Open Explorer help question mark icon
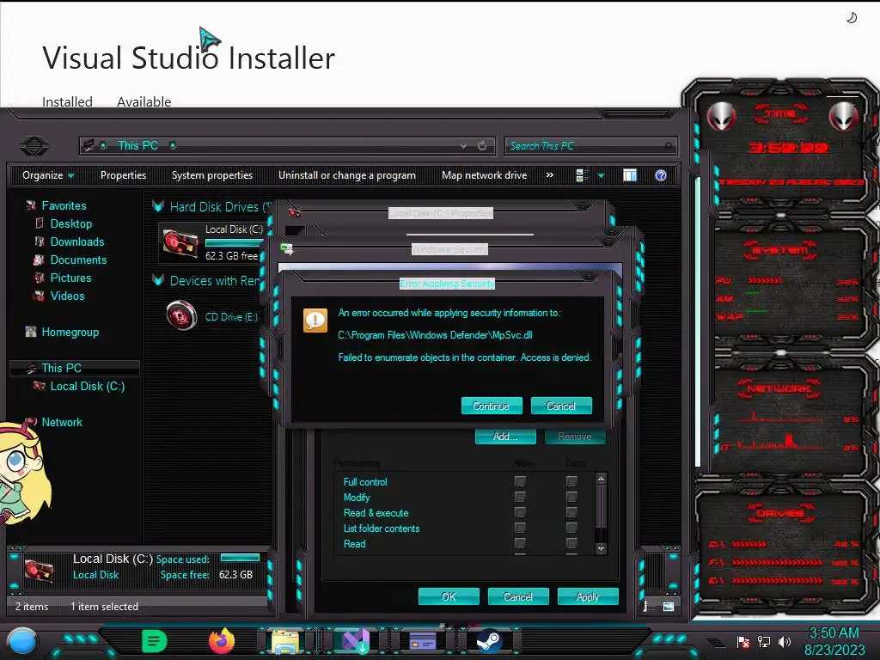This screenshot has height=660, width=880. tap(661, 175)
